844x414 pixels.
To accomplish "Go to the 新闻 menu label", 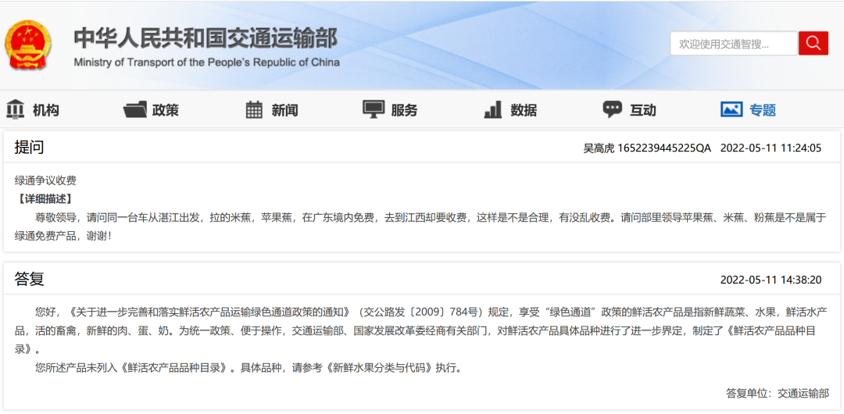I will (284, 110).
